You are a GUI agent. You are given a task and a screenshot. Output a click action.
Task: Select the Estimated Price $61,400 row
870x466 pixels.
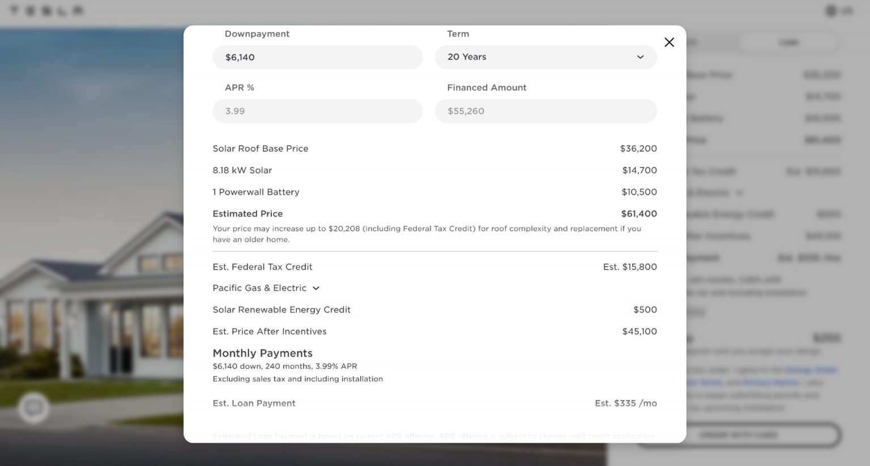434,214
